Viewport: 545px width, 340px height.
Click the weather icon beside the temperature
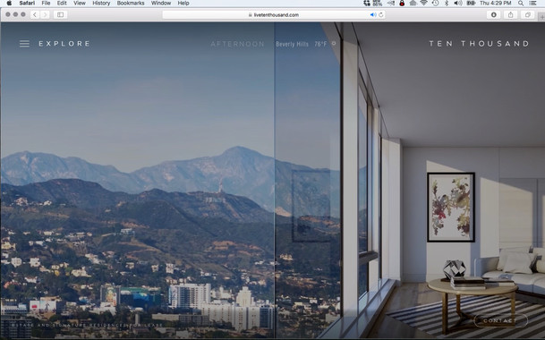(x=334, y=44)
